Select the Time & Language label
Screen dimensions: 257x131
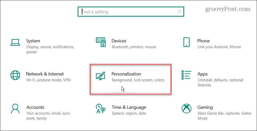pos(129,107)
